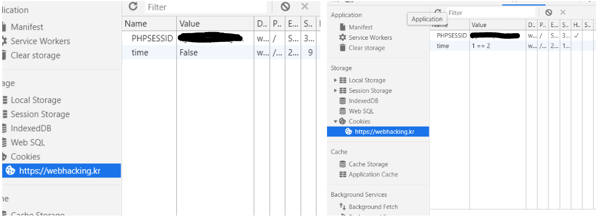Click the delete selected X icon in left panel
The image size is (601, 220).
305,6
